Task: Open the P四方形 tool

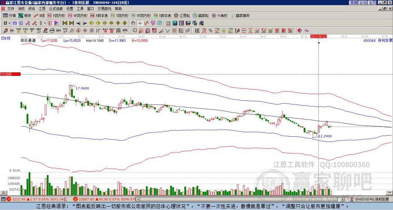Action: (x=57, y=15)
